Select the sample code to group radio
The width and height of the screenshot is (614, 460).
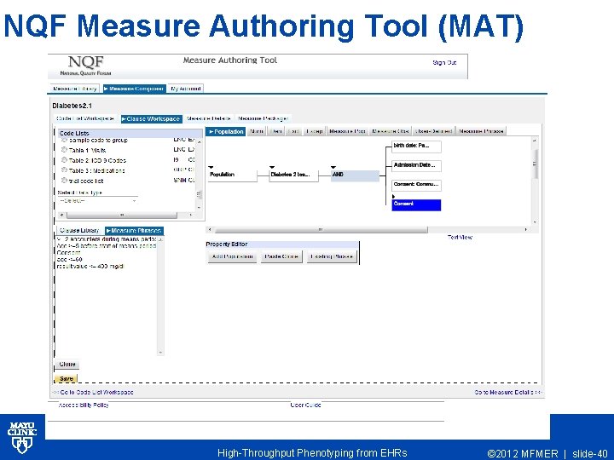pos(65,140)
